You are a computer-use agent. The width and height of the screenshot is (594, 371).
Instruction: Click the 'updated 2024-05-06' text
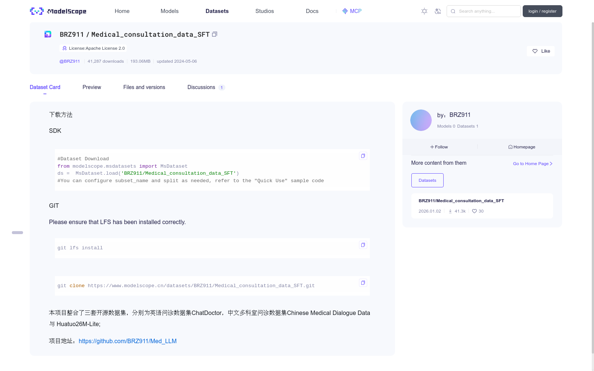pos(177,61)
